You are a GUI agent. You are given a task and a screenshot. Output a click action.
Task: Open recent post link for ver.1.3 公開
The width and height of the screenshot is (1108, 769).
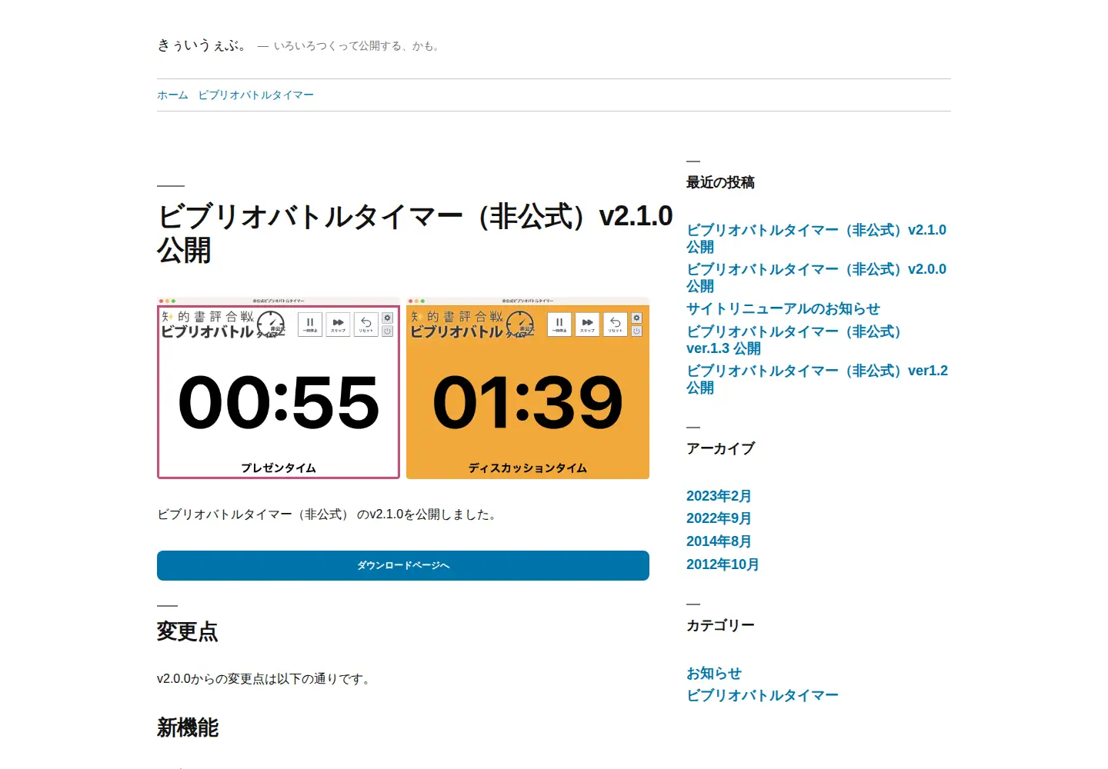point(794,340)
